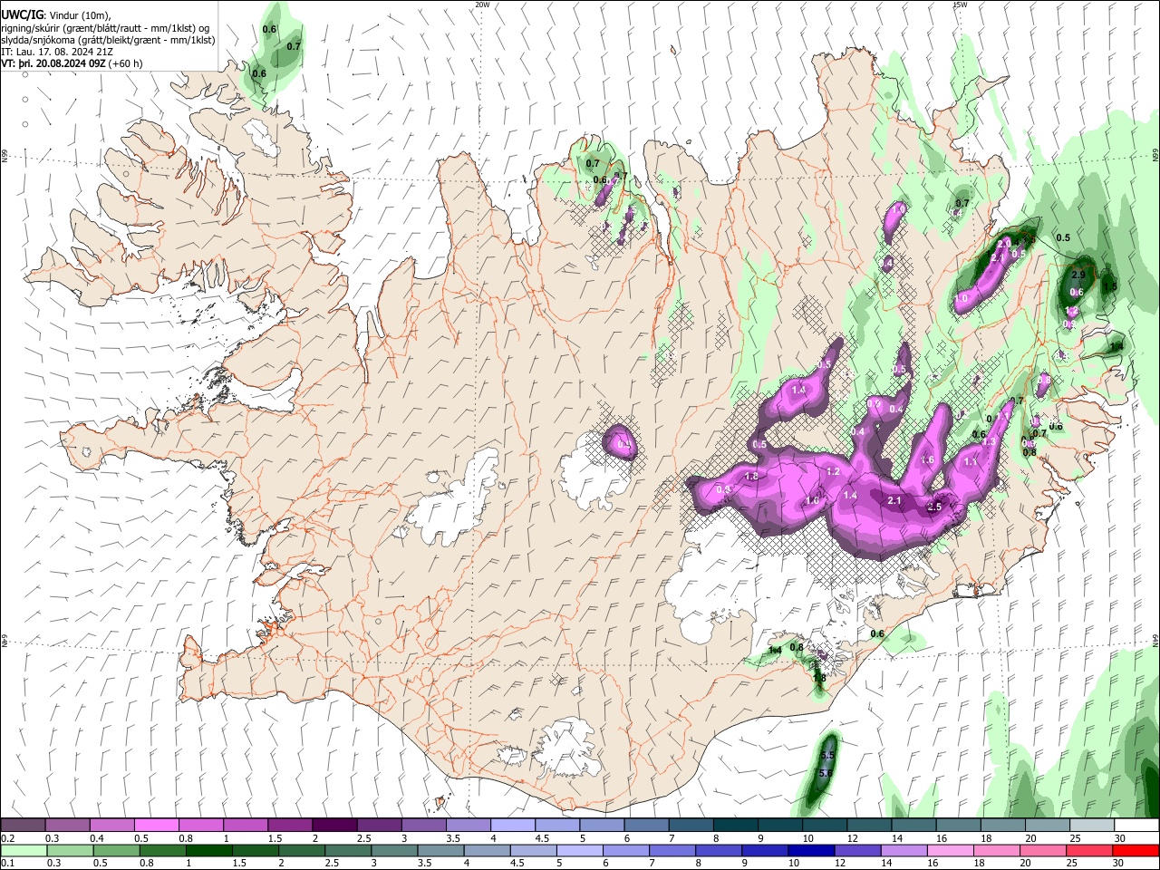Click the top-row blue-grey swatch between 6 and 7
The width and height of the screenshot is (1160, 870).
[646, 826]
